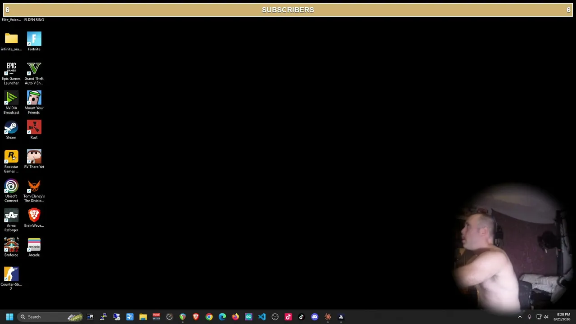Select the Broforce desktop icon

[x=11, y=247]
